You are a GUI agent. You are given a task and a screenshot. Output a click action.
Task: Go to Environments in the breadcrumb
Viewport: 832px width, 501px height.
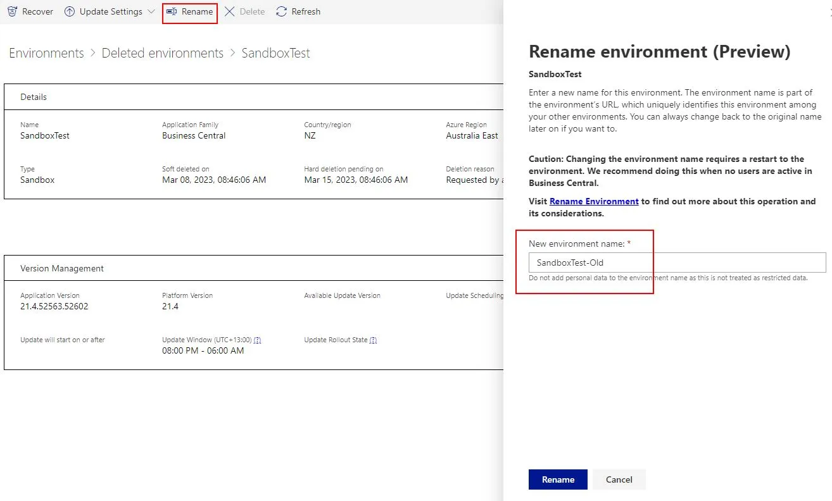tap(46, 53)
